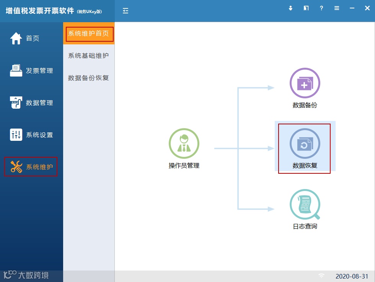
Task: Click the 数据备份 label text
Action: (x=305, y=105)
